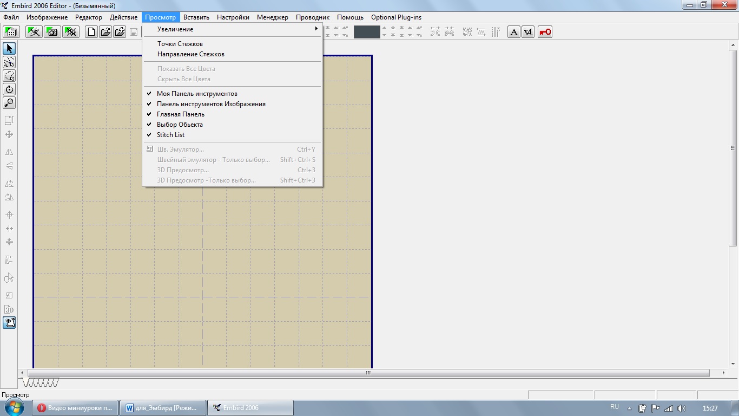Open the text tool with letter A
The image size is (739, 416).
tap(514, 32)
